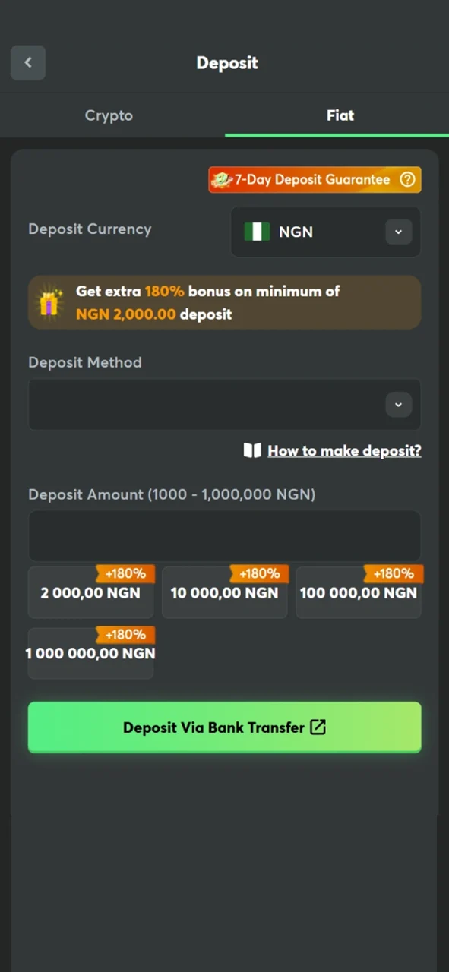Choose the 100 000,00 NGN quick amount
Viewport: 449px width, 972px height.
(x=358, y=593)
